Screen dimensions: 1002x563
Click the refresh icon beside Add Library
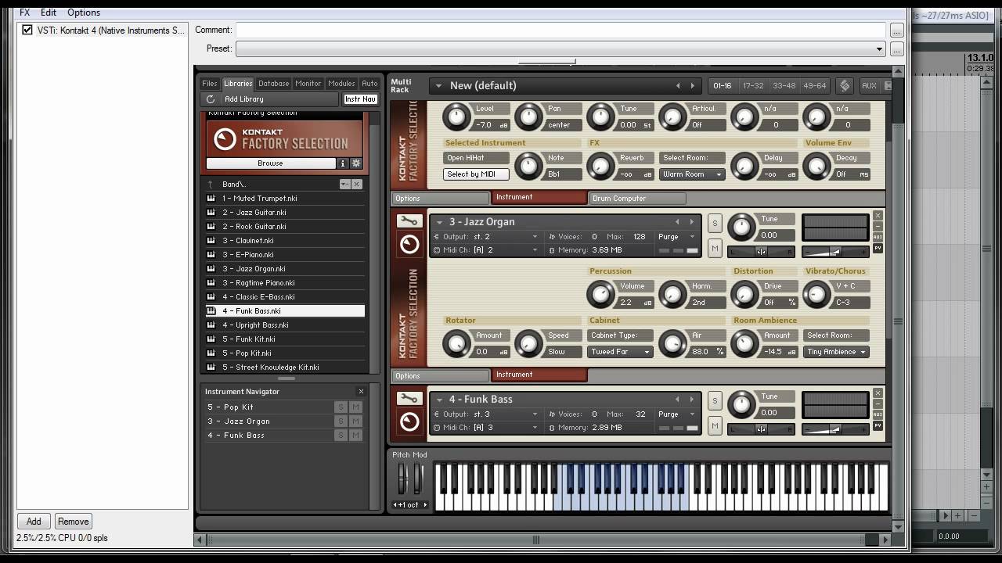(210, 99)
